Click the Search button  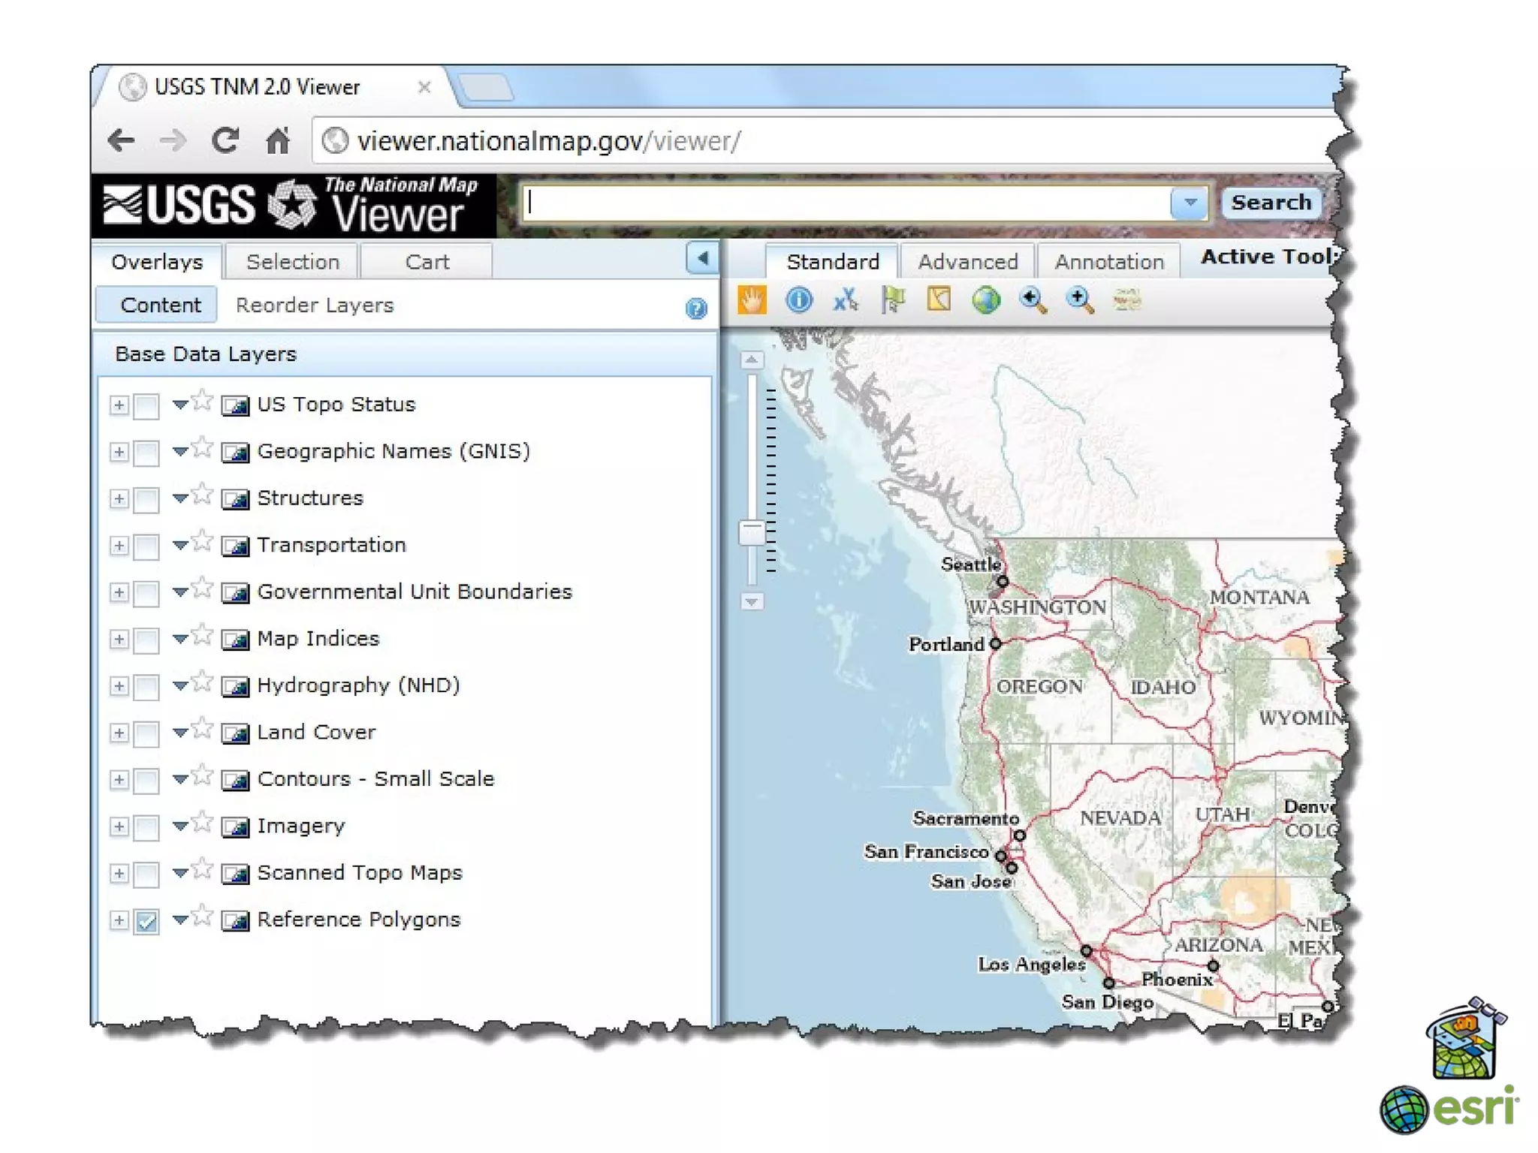(x=1271, y=203)
